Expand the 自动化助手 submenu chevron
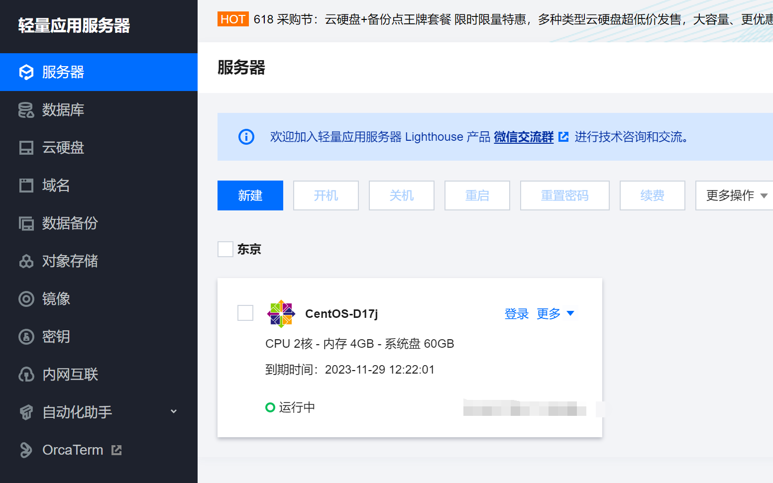The image size is (773, 483). [174, 411]
